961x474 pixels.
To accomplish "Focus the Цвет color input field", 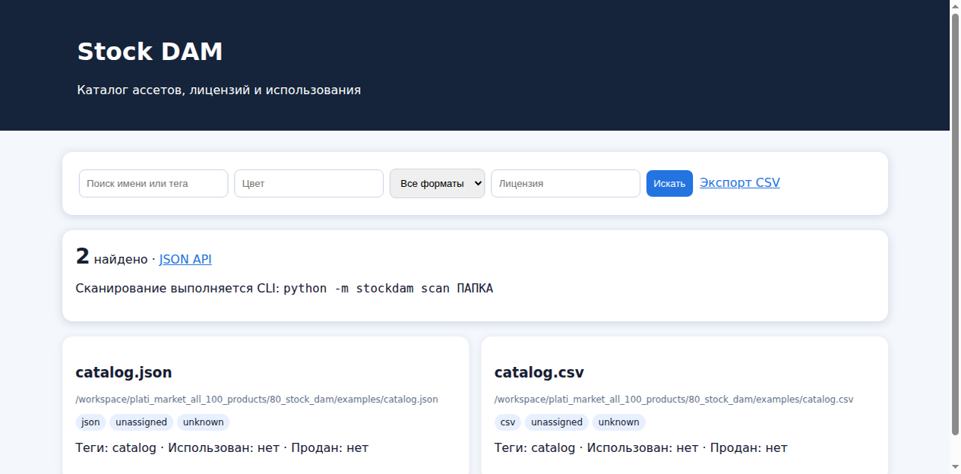I will [308, 183].
